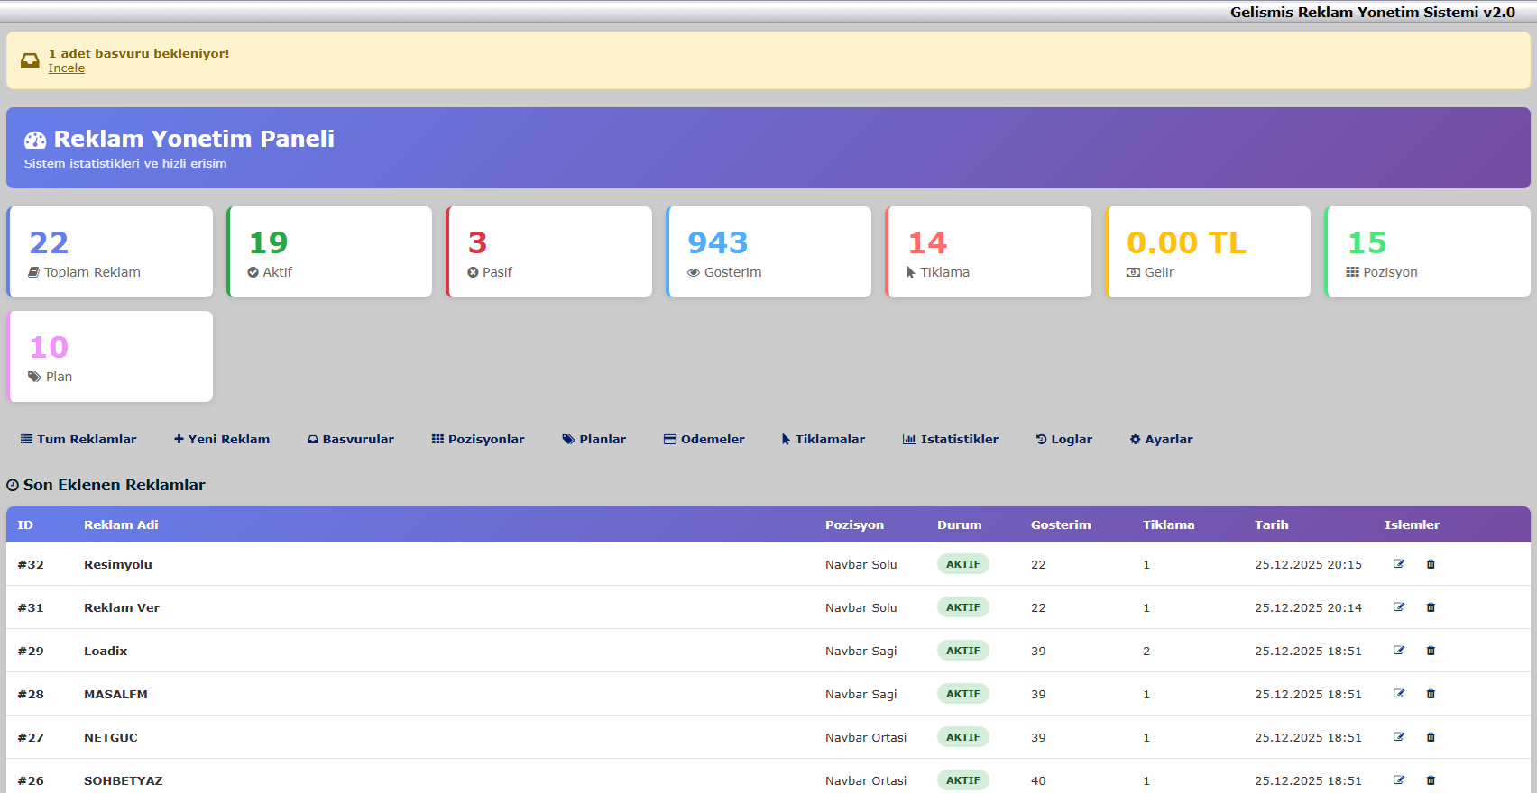Click the Odemeler navigation link
The height and width of the screenshot is (793, 1537).
(x=704, y=439)
